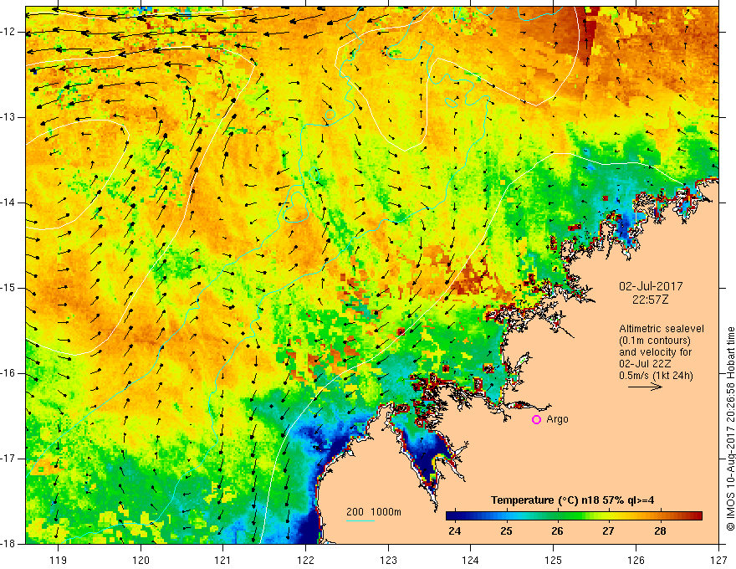Image resolution: width=736 pixels, height=569 pixels.
Task: Click the Argo label text
Action: (x=557, y=419)
